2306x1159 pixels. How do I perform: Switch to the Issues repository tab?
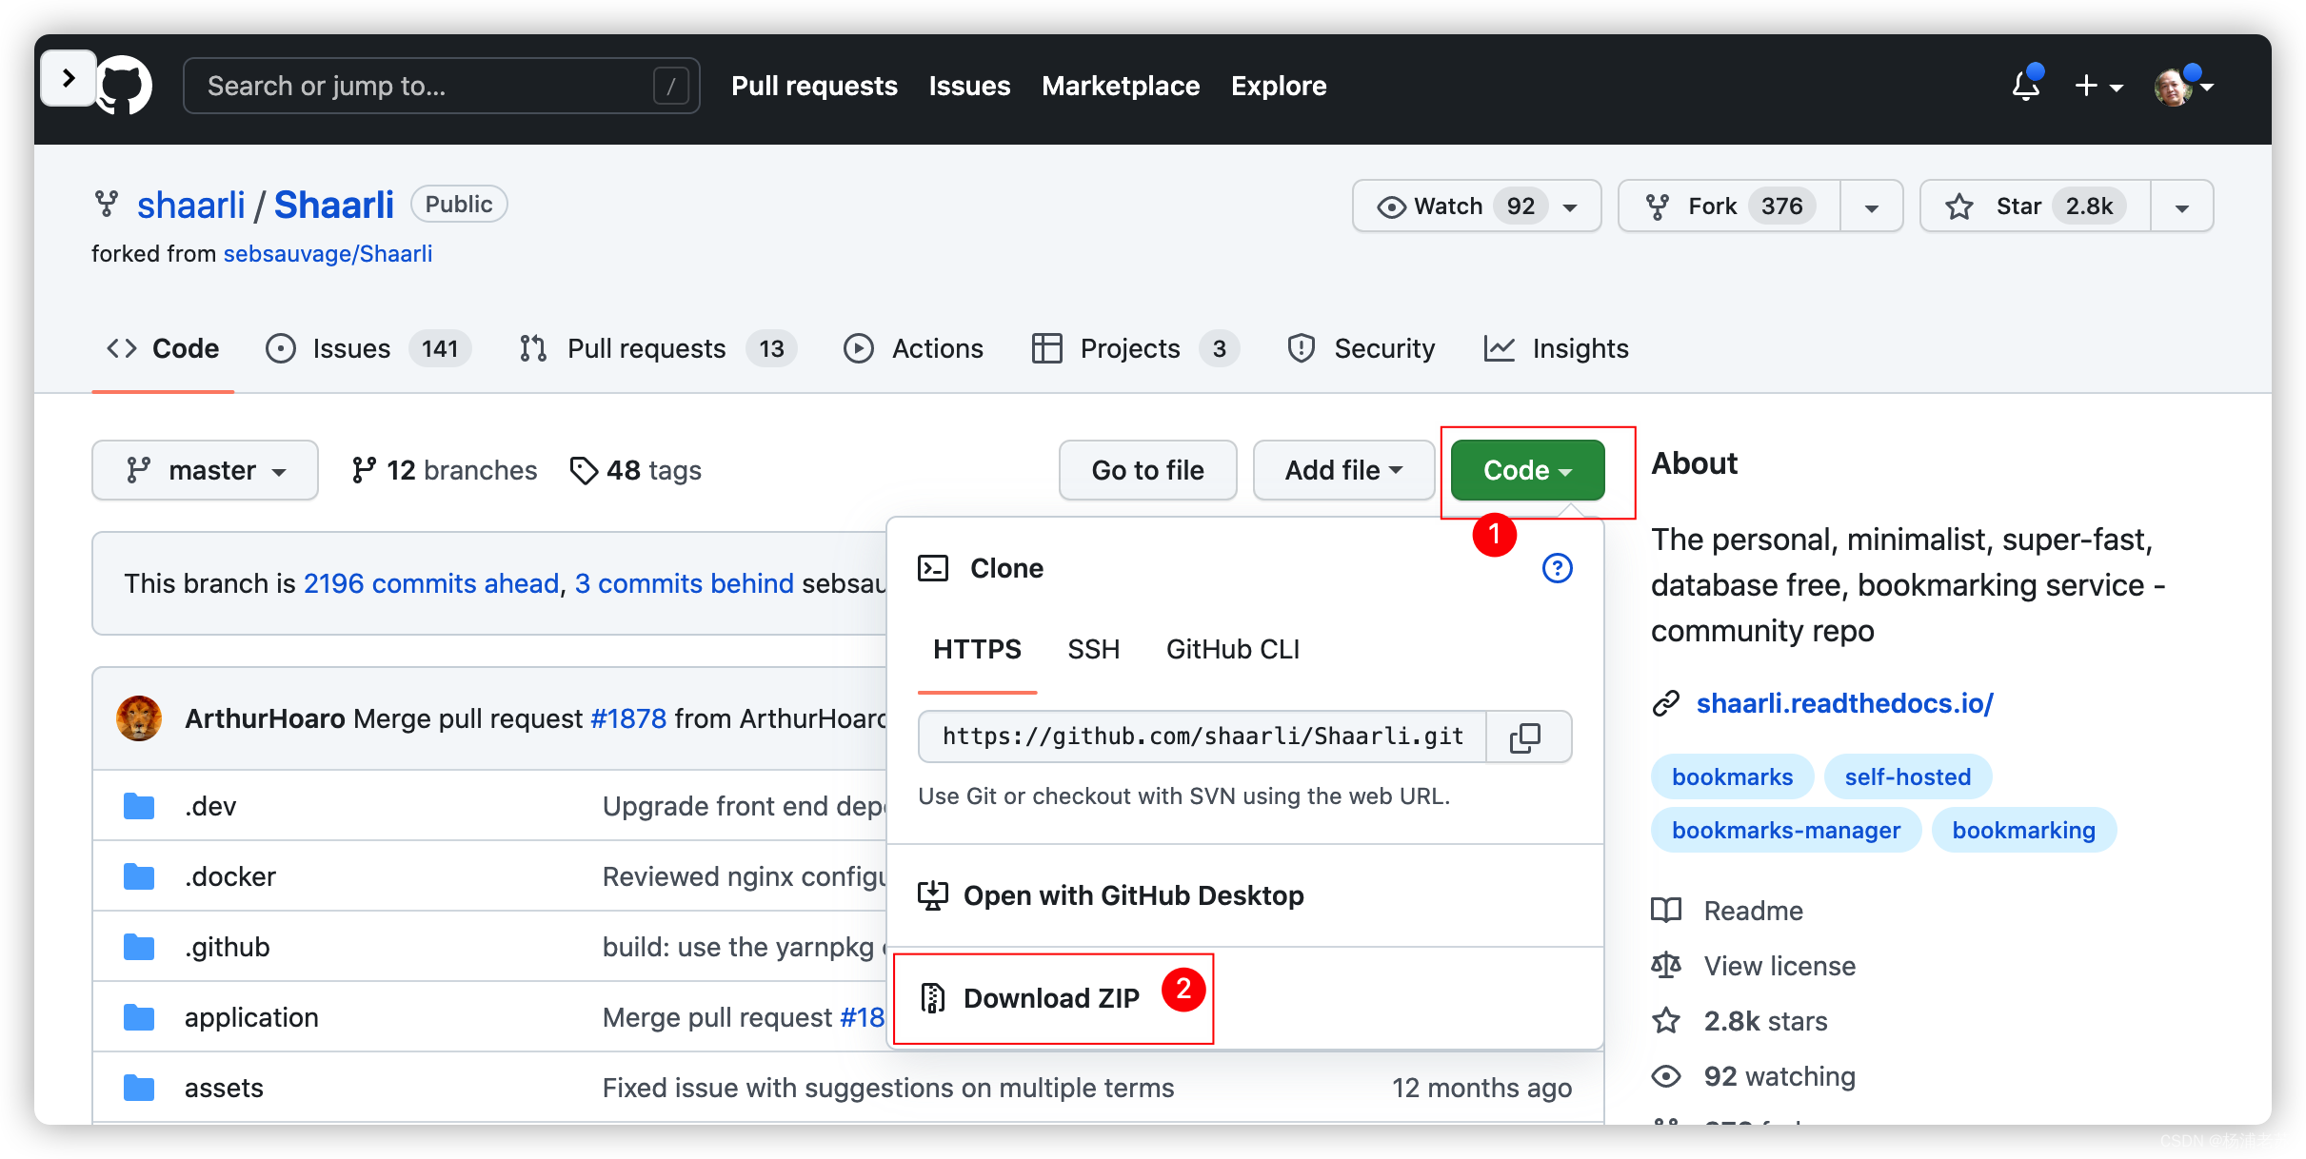368,348
